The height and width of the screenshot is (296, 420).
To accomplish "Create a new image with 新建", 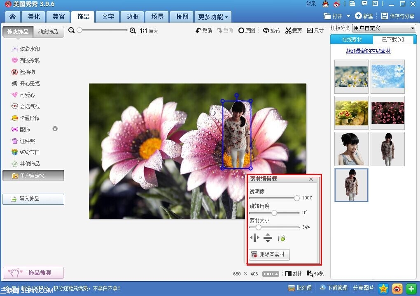I will (x=364, y=16).
